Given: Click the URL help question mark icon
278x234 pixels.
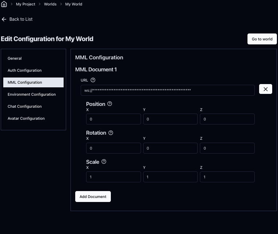Looking at the screenshot, I should pyautogui.click(x=93, y=80).
